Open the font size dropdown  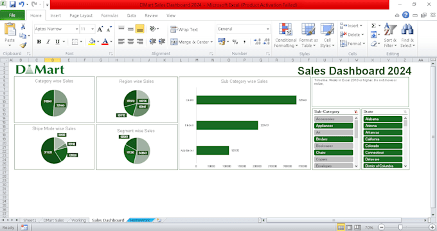93,29
